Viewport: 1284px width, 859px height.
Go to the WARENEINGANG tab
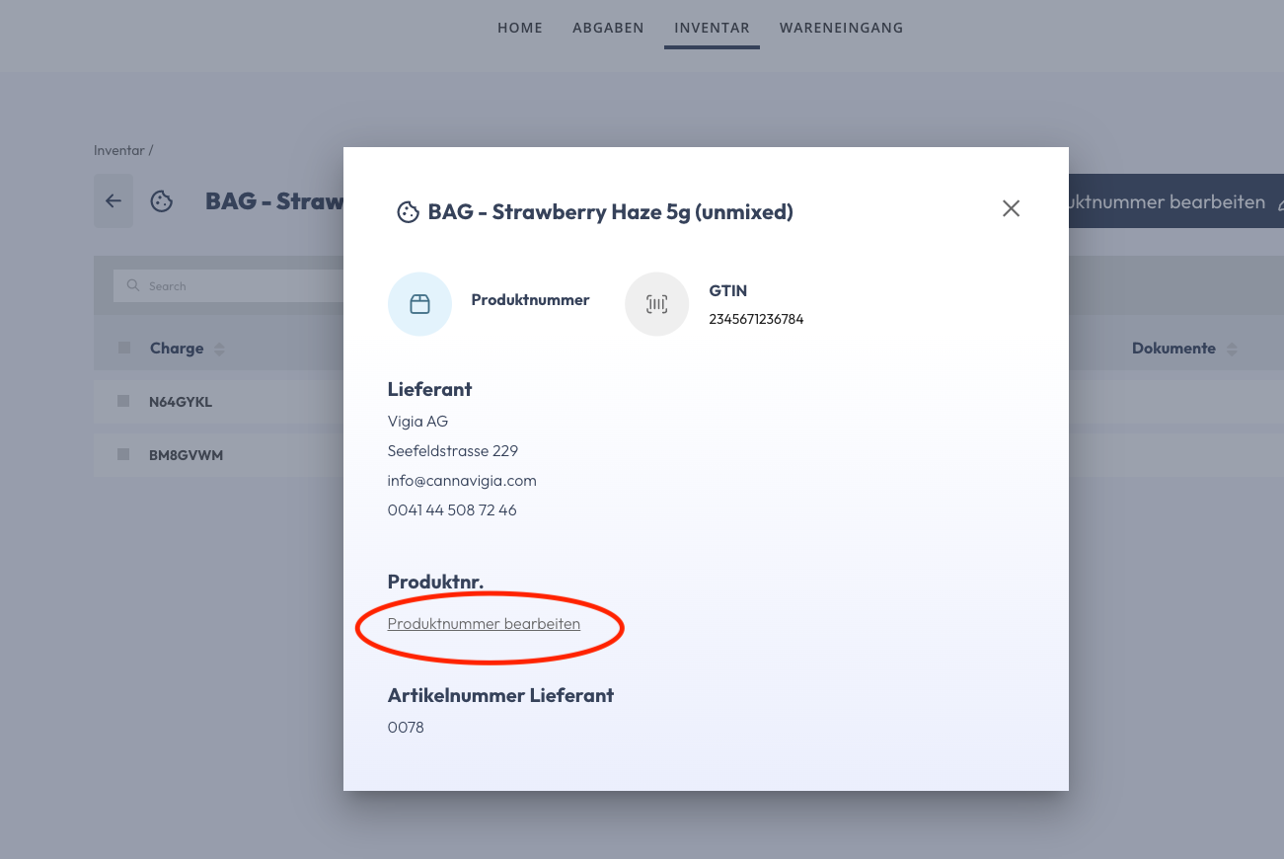click(841, 28)
